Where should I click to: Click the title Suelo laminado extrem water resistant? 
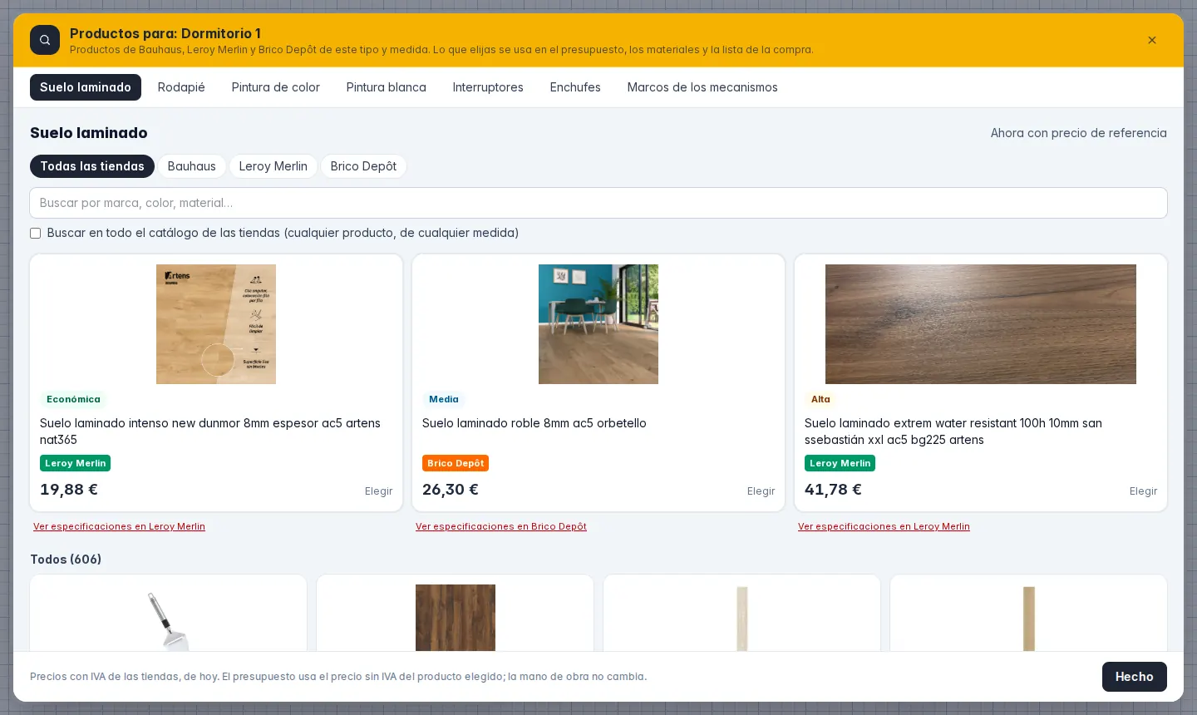pos(953,431)
